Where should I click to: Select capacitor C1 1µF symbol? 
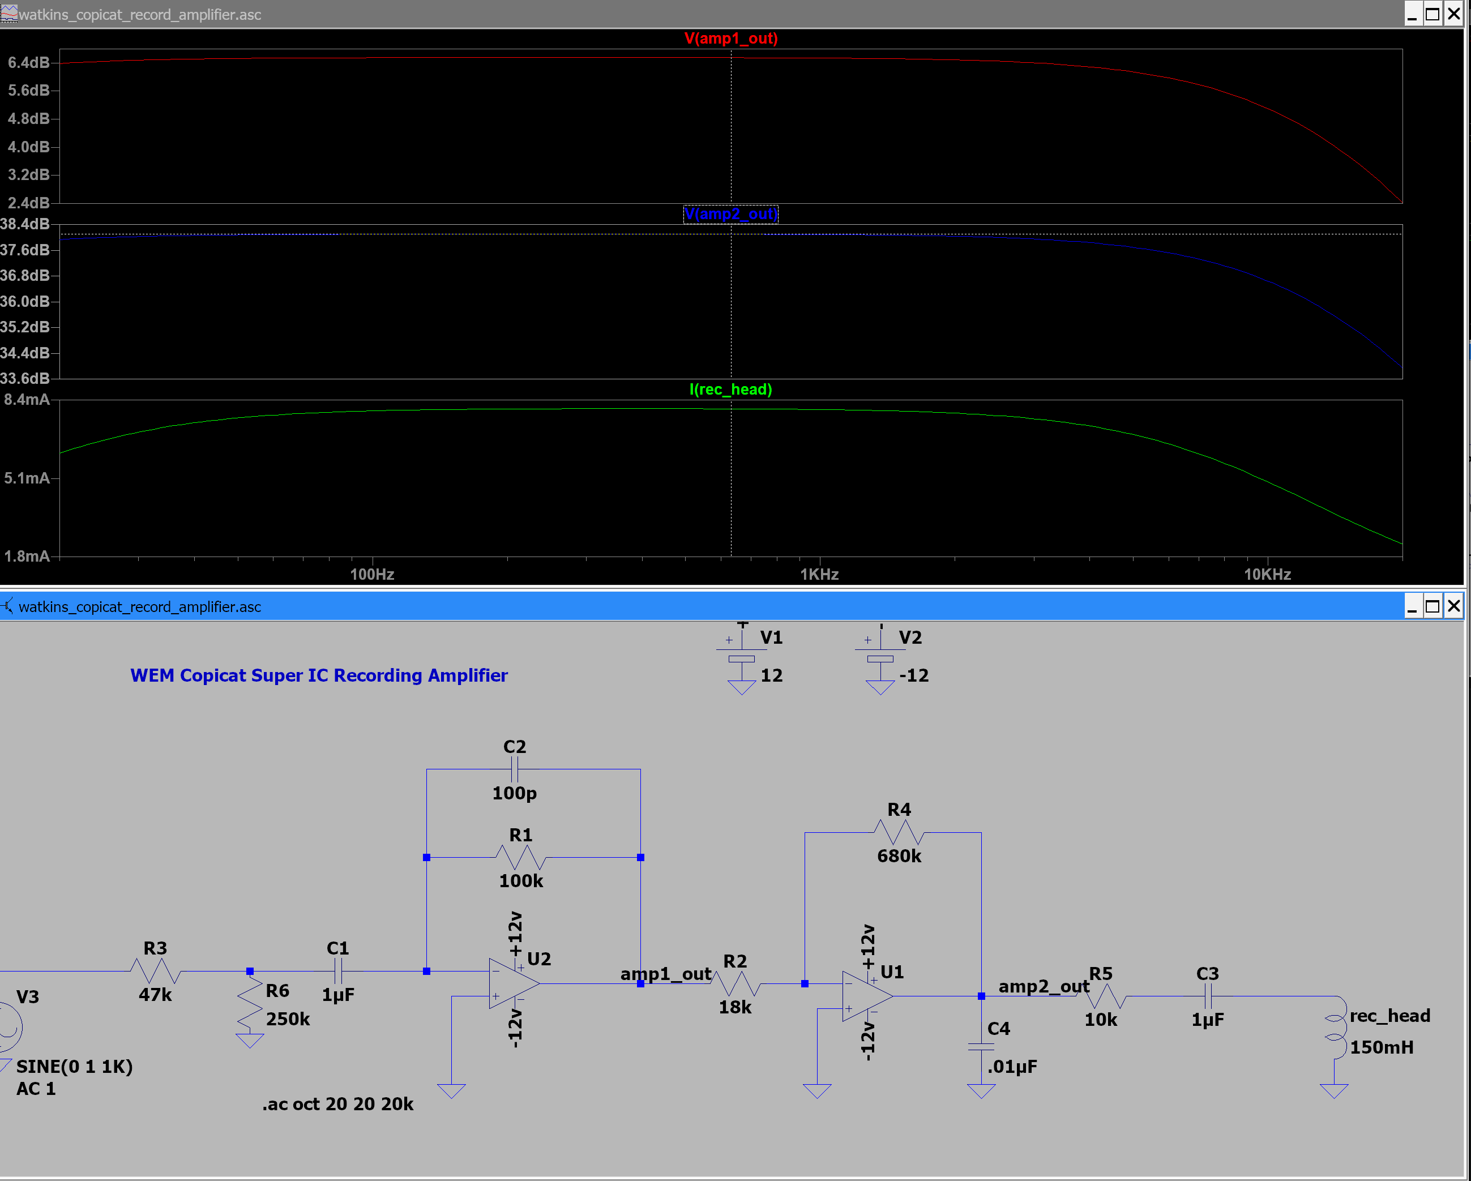tap(337, 970)
